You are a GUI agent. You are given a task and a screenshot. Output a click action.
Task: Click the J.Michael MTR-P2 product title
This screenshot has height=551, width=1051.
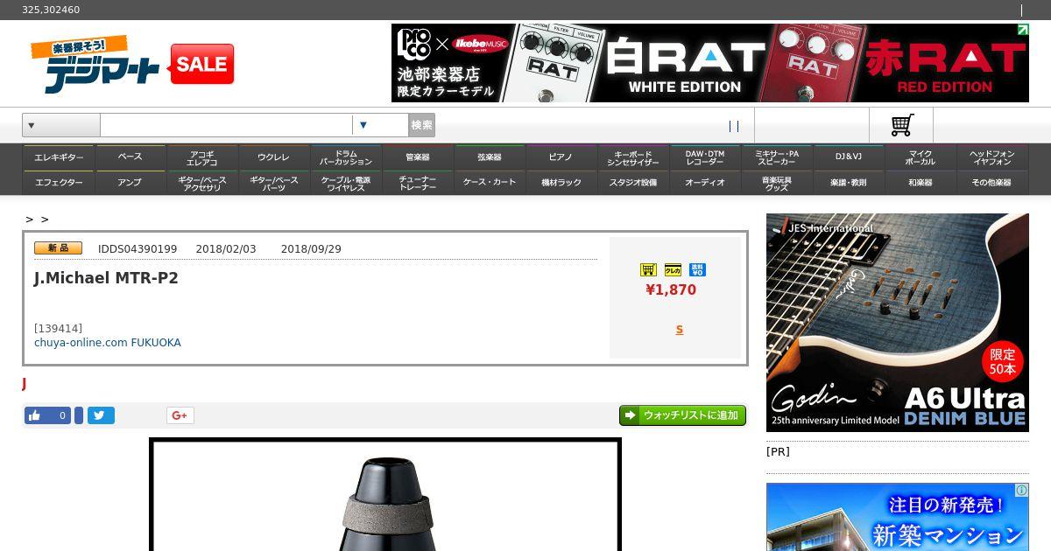pos(106,278)
